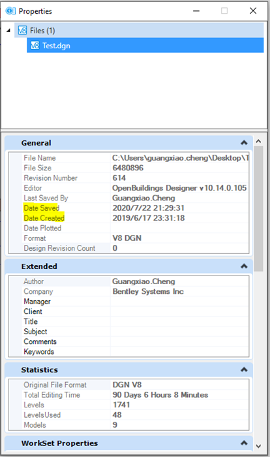The height and width of the screenshot is (457, 270).
Task: Click the V8 file icon beside Test.dgn
Action: click(35, 46)
